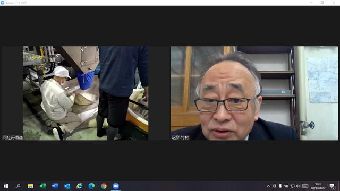Open the Action Center notifications icon

click(332, 186)
